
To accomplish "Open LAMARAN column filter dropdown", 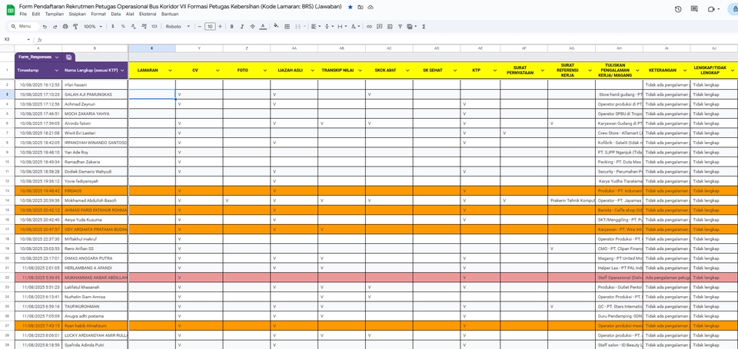I will [x=171, y=71].
